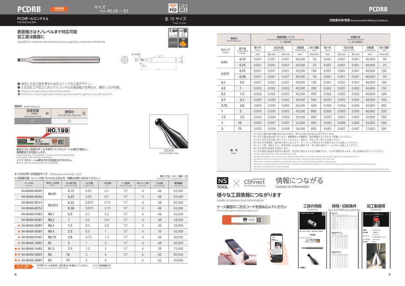Click the PCDRB product case label image
This screenshot has height=286, width=405.
[x=43, y=142]
